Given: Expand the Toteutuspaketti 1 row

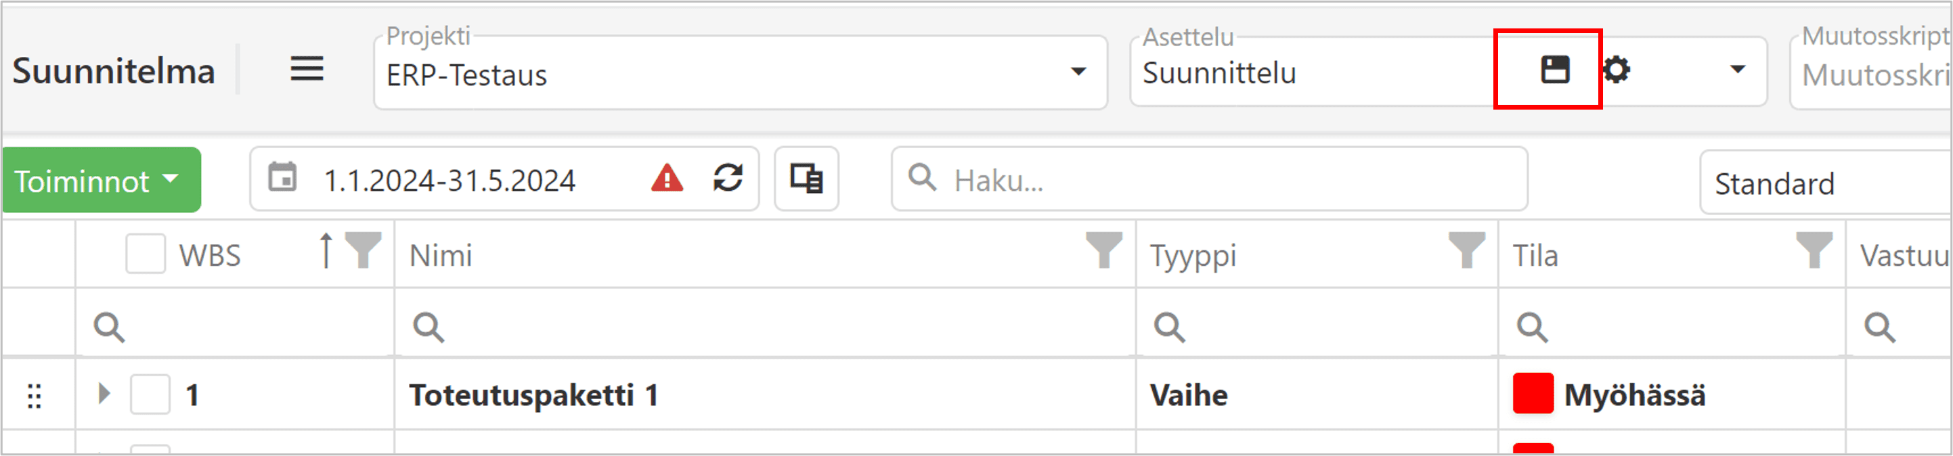Looking at the screenshot, I should point(105,393).
